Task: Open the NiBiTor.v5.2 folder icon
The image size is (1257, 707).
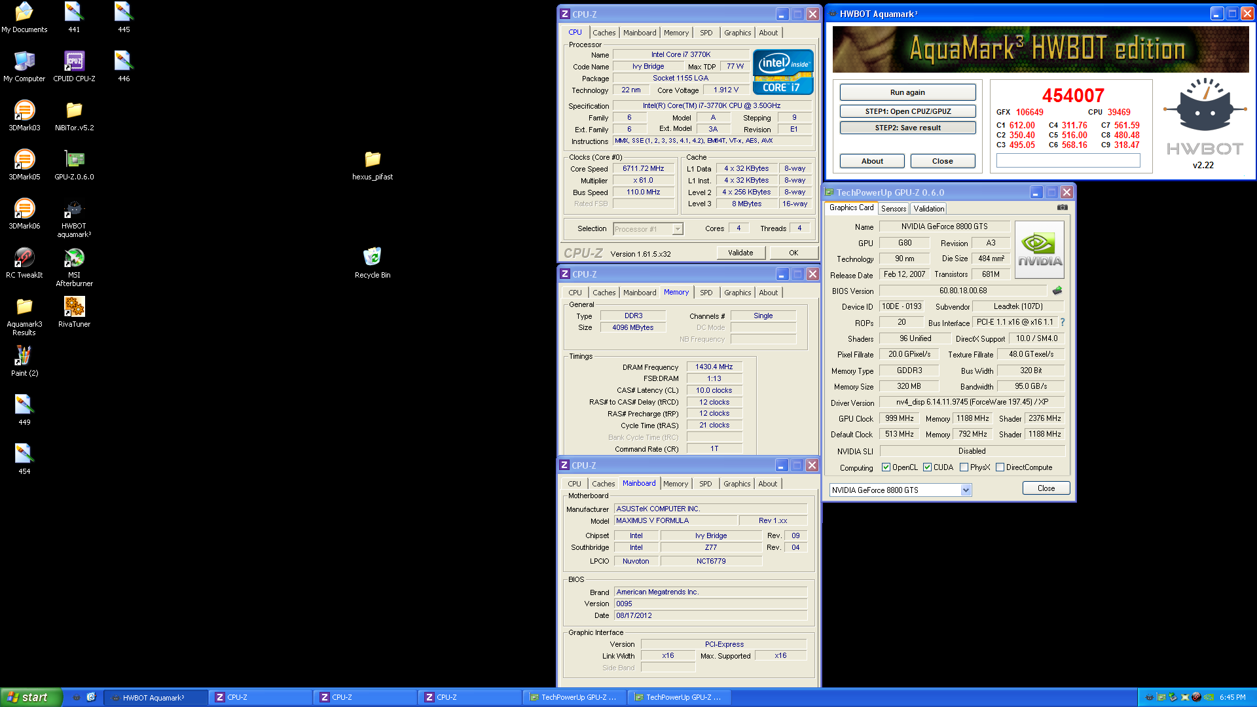Action: pos(74,115)
